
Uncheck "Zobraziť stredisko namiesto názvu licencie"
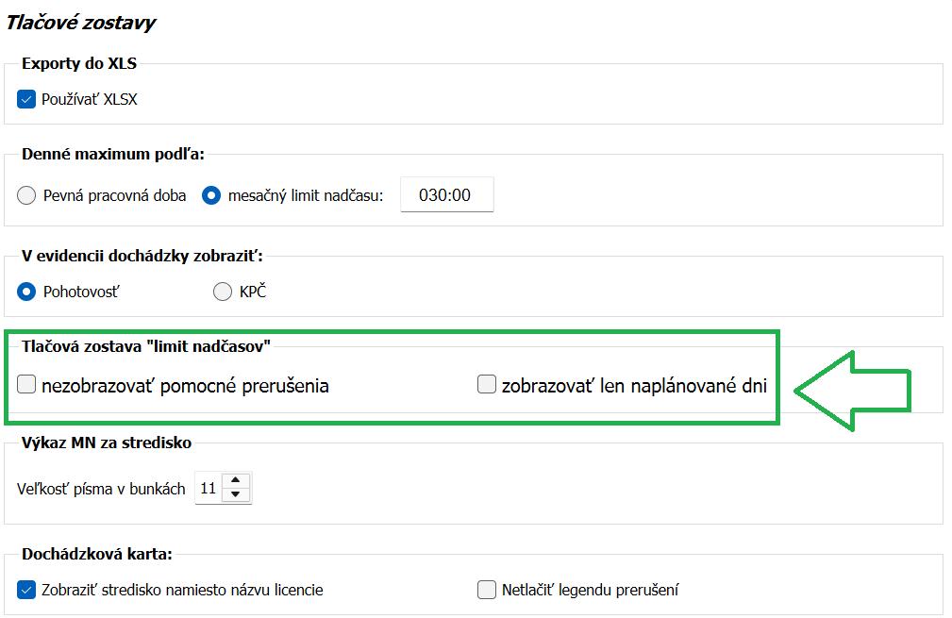[x=26, y=589]
